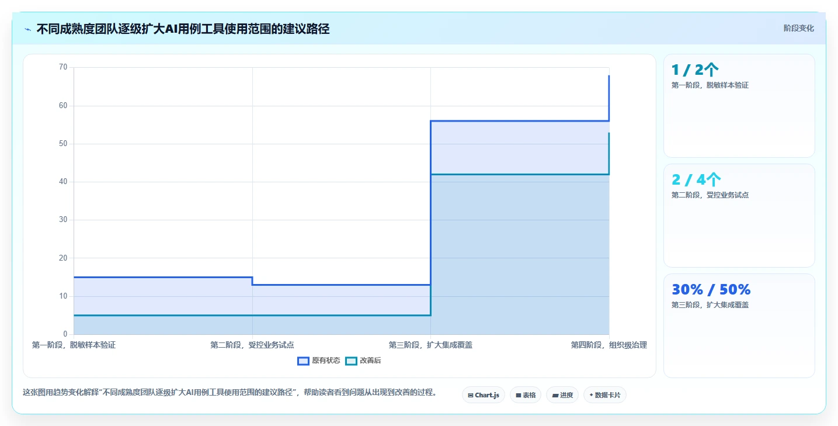This screenshot has width=838, height=426.
Task: Click the description sentence below the chart
Action: [230, 392]
